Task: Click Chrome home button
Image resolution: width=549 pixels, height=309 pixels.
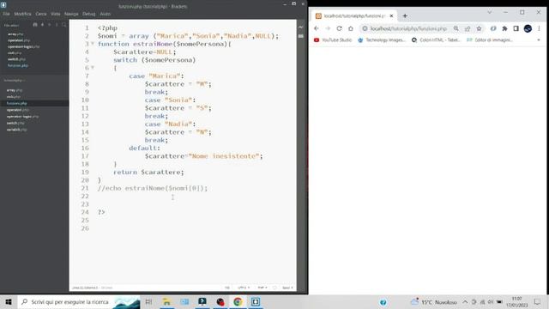Action: coord(351,28)
